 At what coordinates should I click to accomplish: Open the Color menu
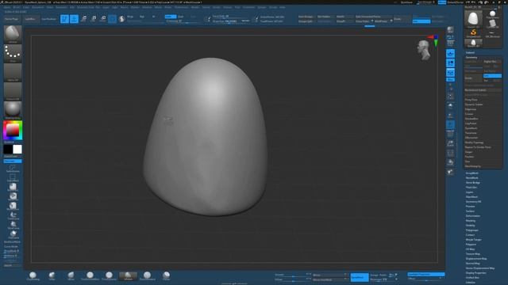[x=26, y=7]
